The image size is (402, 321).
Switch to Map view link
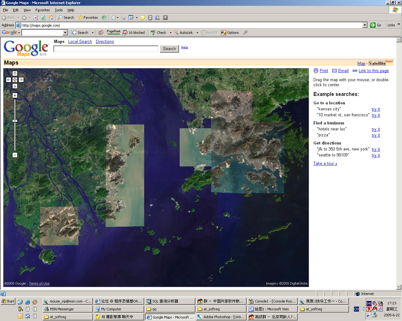tap(361, 63)
